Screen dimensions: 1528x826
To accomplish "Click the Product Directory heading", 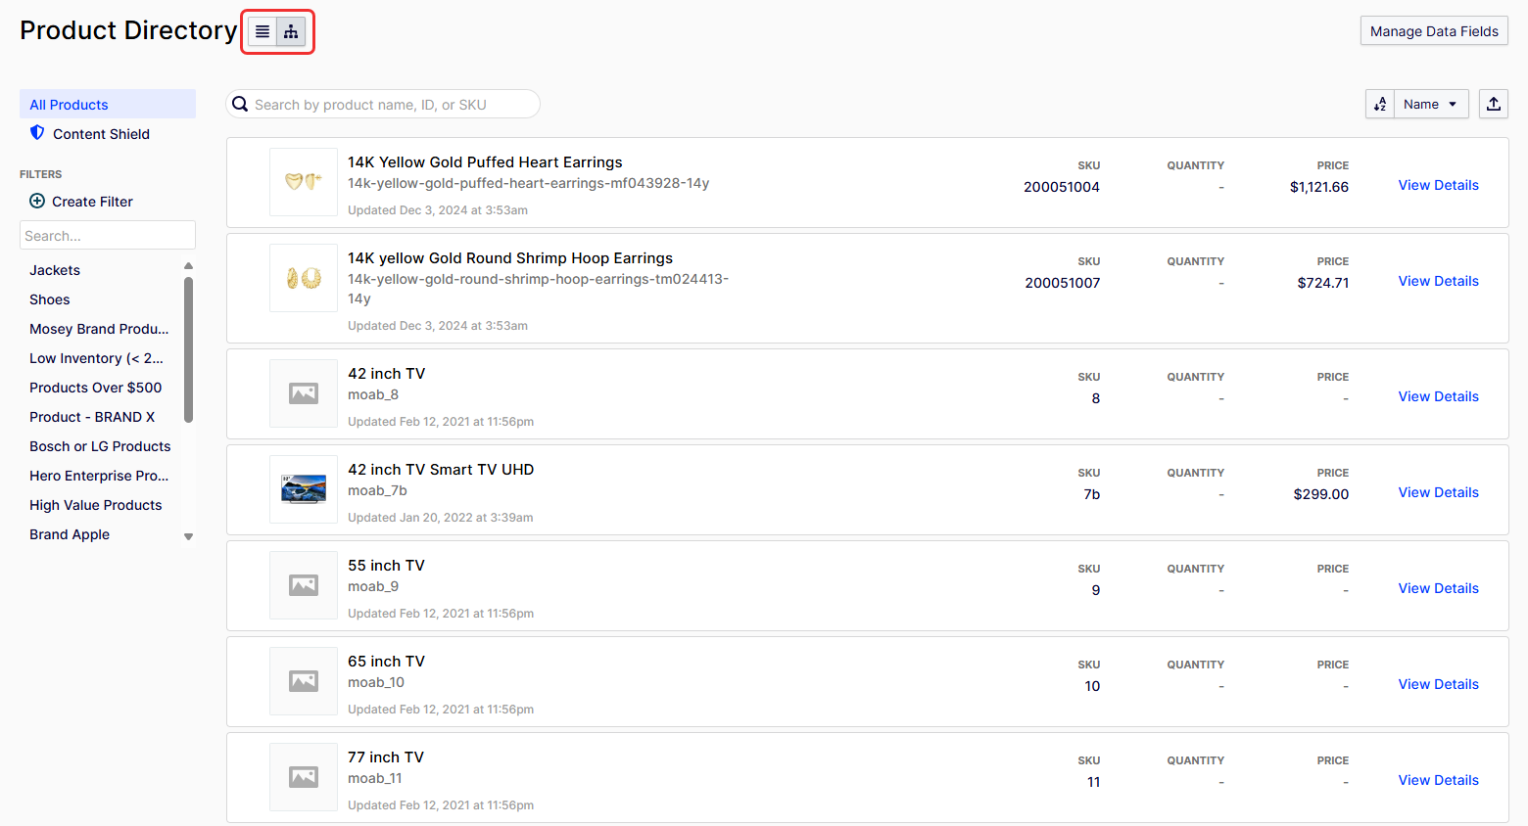I will [x=128, y=30].
